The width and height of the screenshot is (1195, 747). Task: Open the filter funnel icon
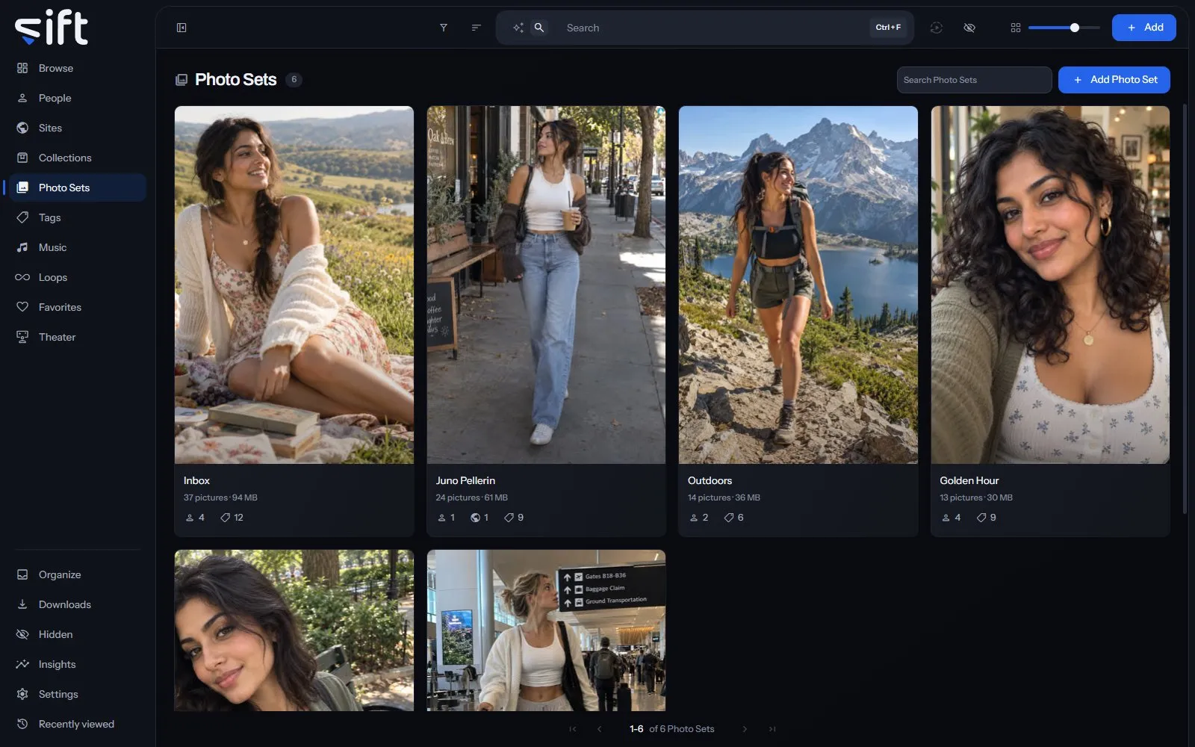pos(444,28)
